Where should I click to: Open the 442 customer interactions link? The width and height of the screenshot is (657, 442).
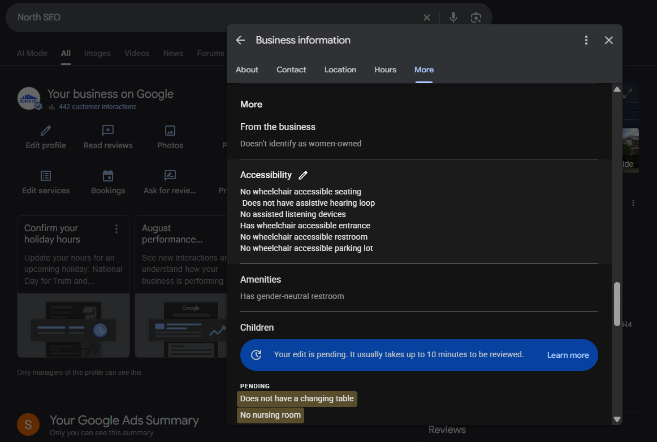pos(97,107)
